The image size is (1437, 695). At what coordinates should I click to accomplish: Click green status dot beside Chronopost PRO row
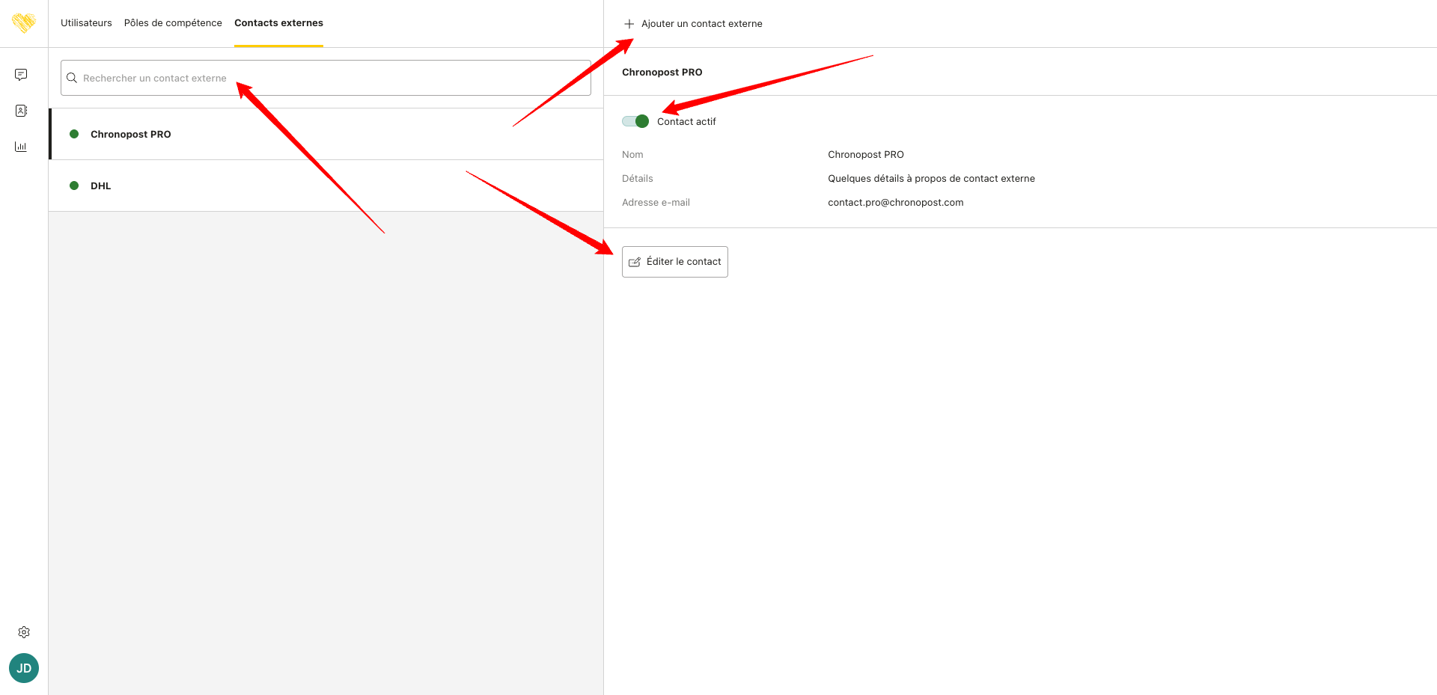click(x=74, y=134)
